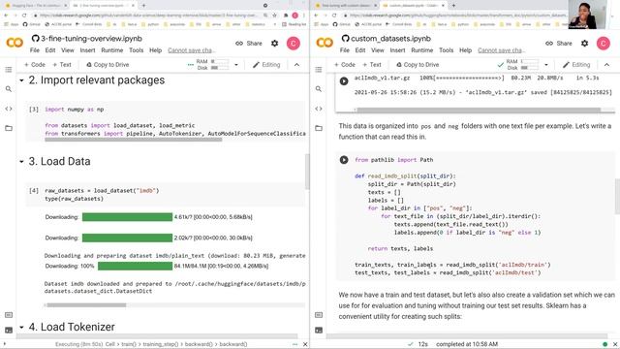
Task: Run the aclImdb download cell
Action: click(x=344, y=81)
